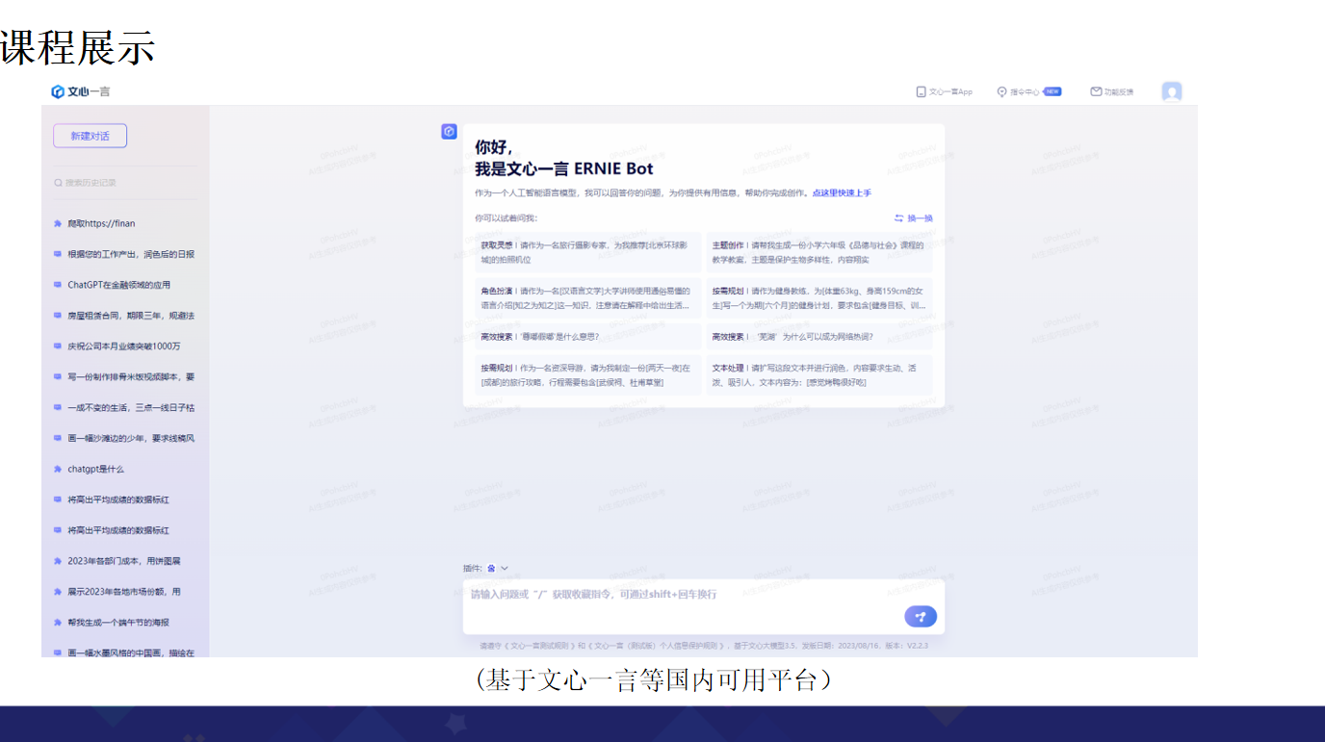Click the plugin icon next to 插件
Image resolution: width=1325 pixels, height=742 pixels.
[x=491, y=569]
